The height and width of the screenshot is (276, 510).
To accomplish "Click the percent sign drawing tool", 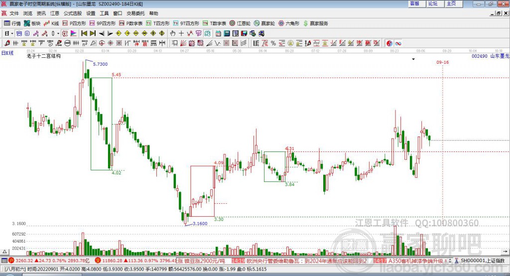I will 273,43.
